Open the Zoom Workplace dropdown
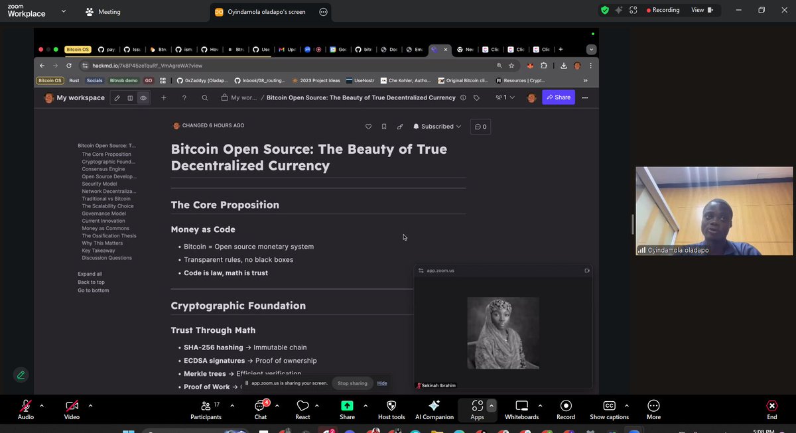Screen dimensions: 796x433 click(63, 11)
